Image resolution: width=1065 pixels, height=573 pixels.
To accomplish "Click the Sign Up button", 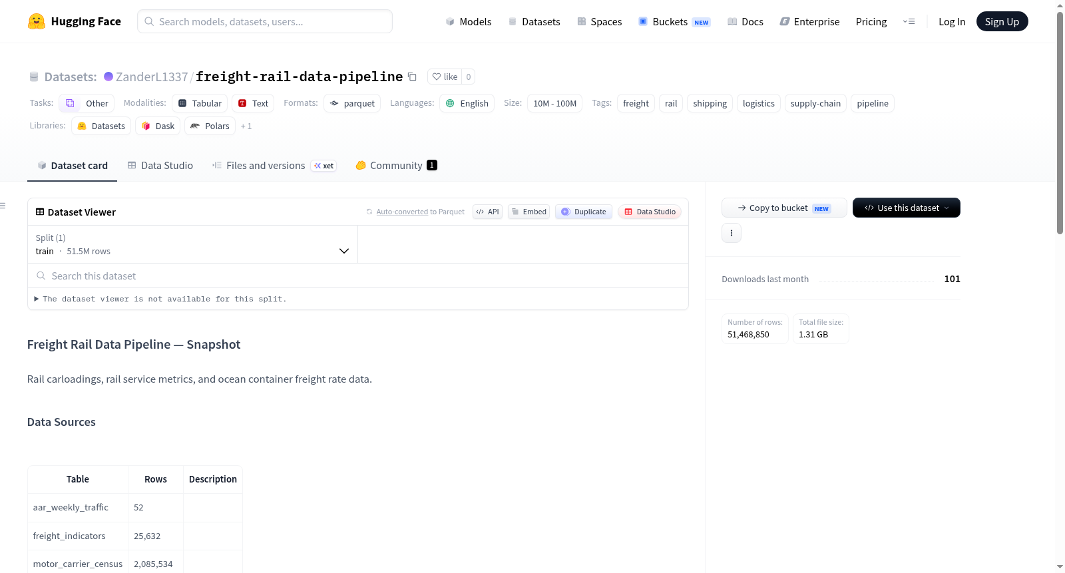I will (x=1002, y=21).
